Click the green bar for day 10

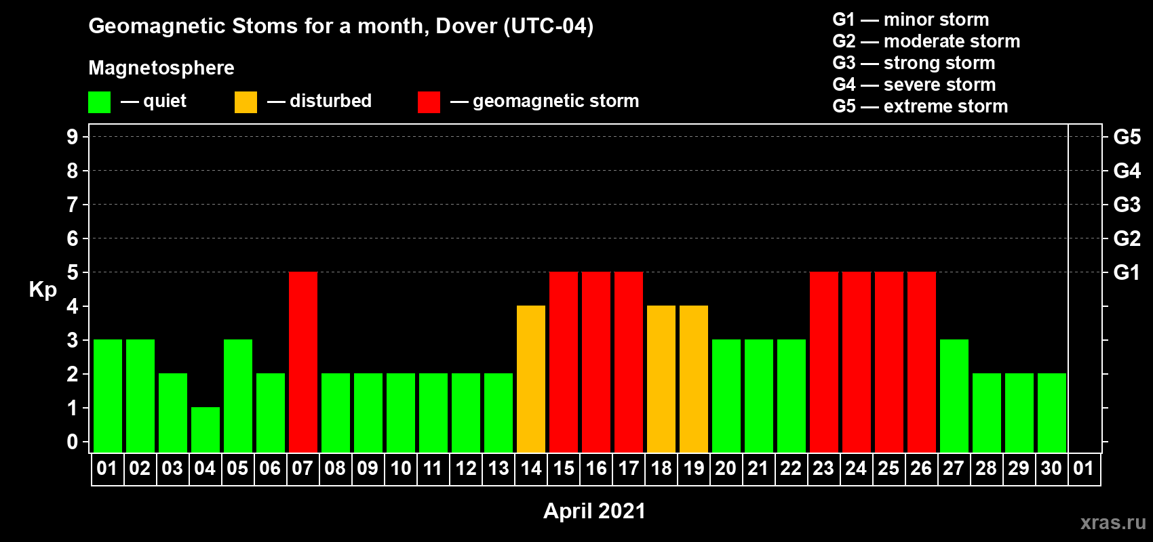[x=401, y=413]
